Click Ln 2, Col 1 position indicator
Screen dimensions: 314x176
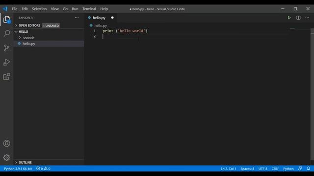[x=228, y=169]
